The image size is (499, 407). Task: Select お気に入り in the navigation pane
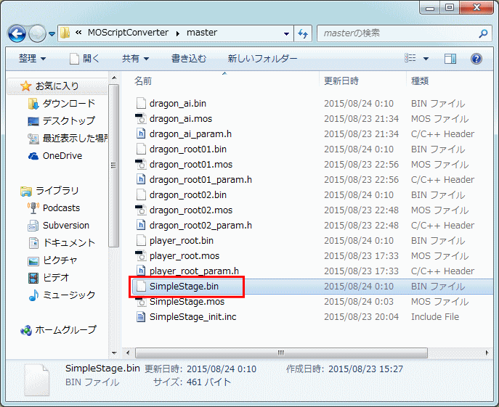click(x=57, y=86)
